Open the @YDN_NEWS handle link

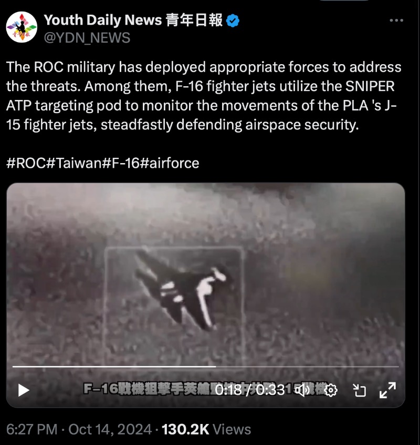coord(87,38)
